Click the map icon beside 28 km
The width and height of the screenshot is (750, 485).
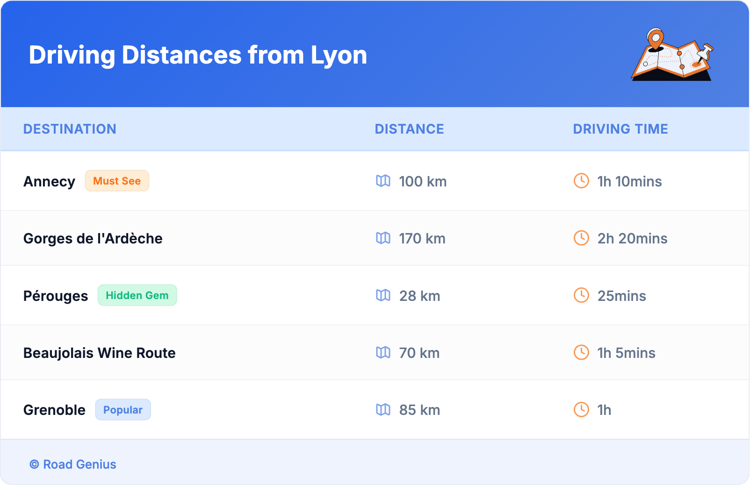(383, 295)
